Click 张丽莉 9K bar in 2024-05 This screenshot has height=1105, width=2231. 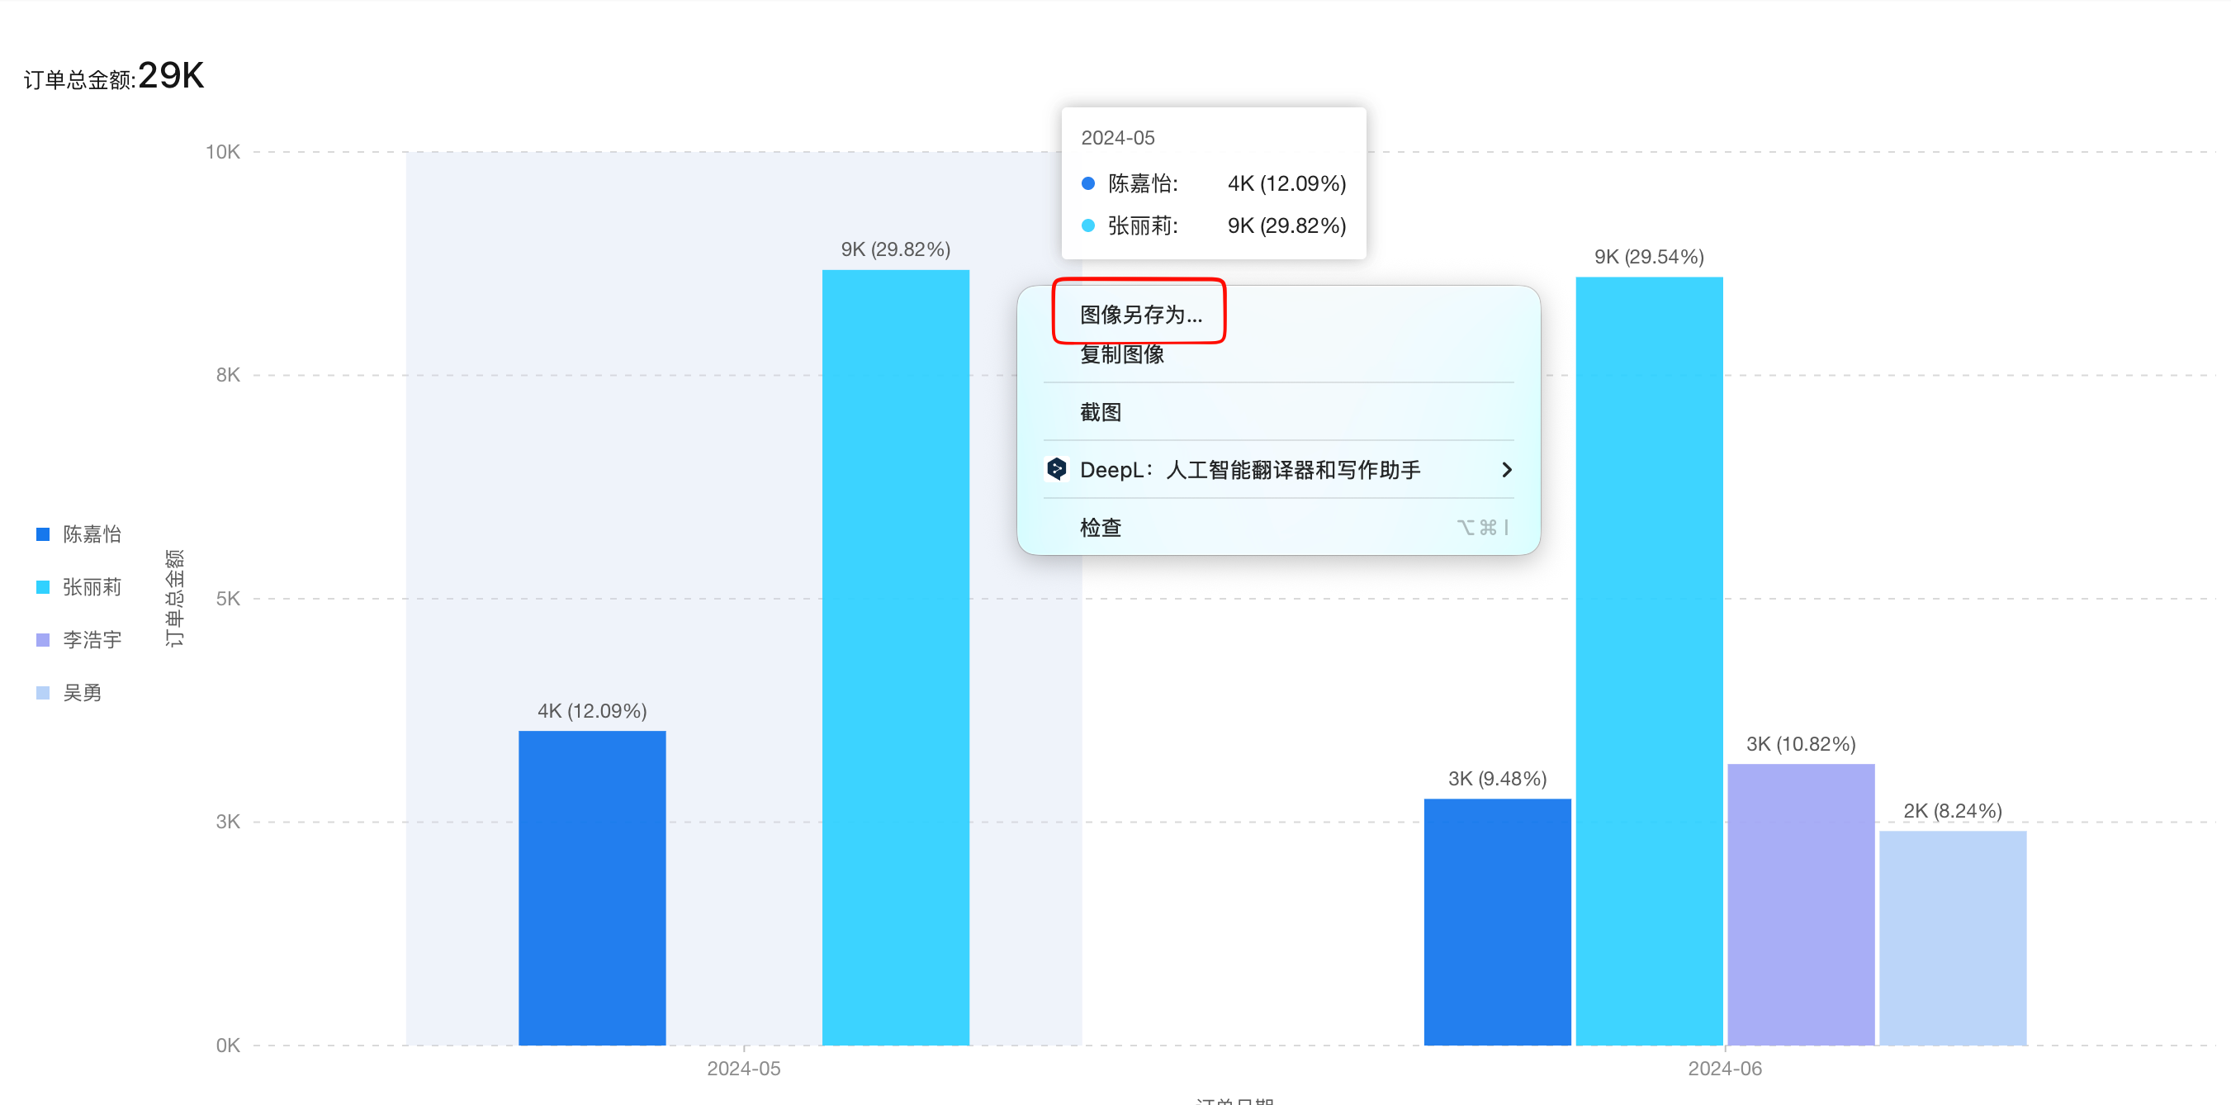pyautogui.click(x=895, y=657)
